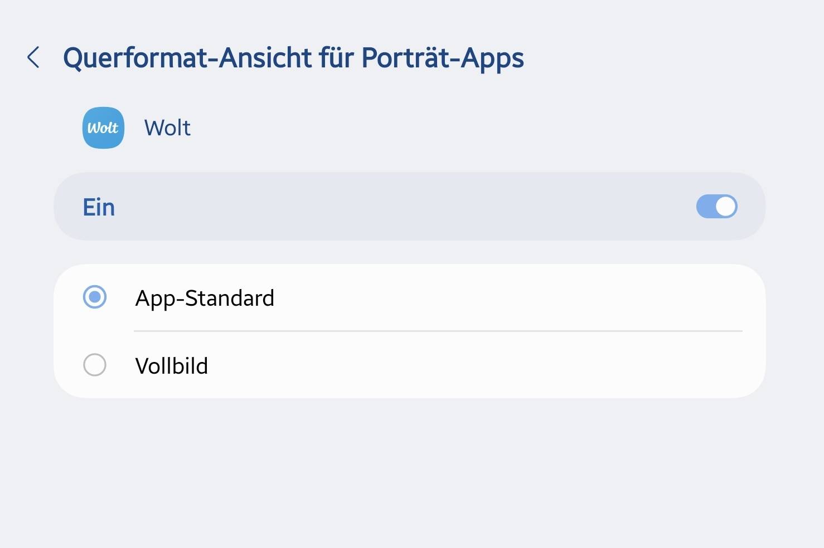The width and height of the screenshot is (824, 548).
Task: Click the empty circle beside Vollbild
Action: point(95,365)
